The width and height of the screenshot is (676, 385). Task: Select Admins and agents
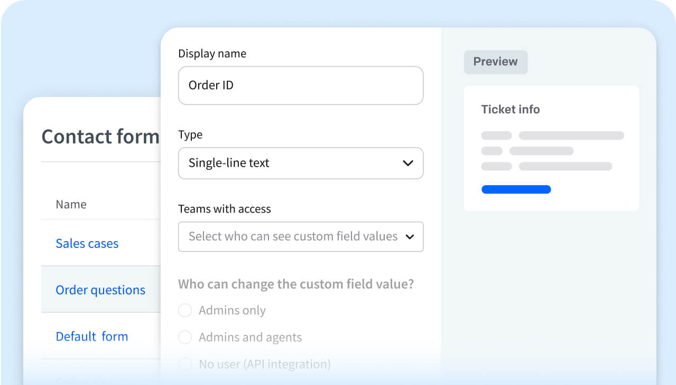coord(185,337)
